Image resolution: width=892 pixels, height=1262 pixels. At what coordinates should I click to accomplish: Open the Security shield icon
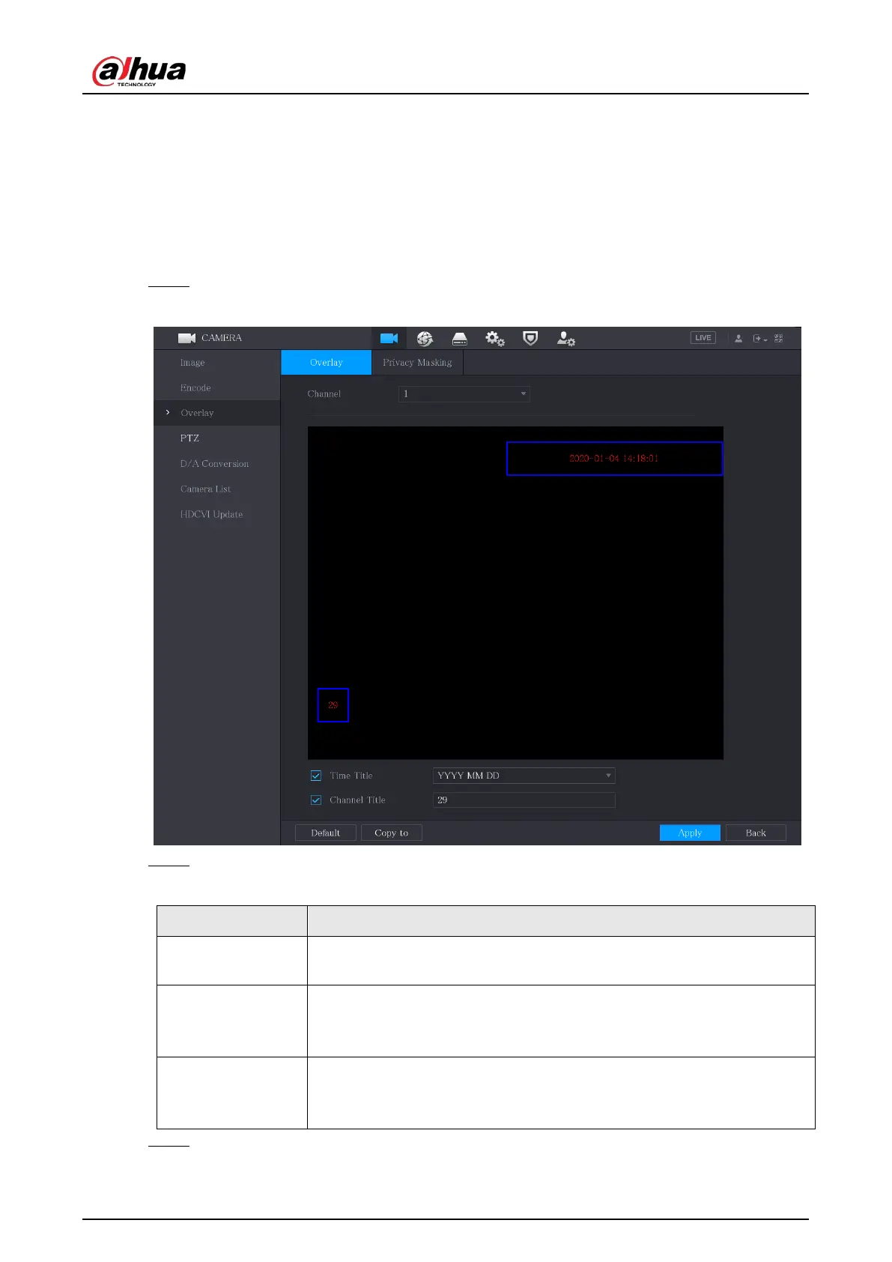point(530,339)
